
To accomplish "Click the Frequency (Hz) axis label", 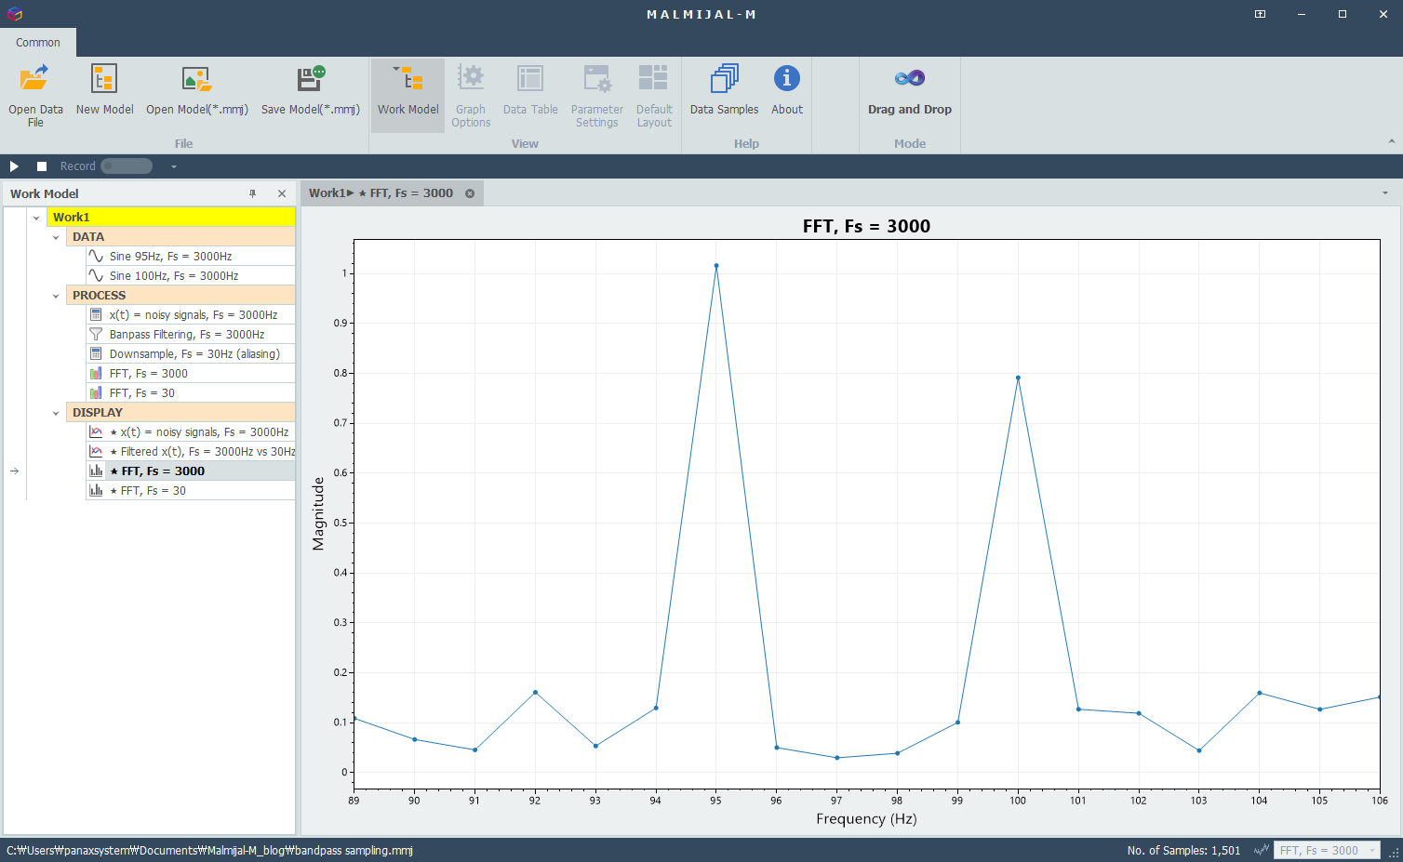I will (x=866, y=818).
